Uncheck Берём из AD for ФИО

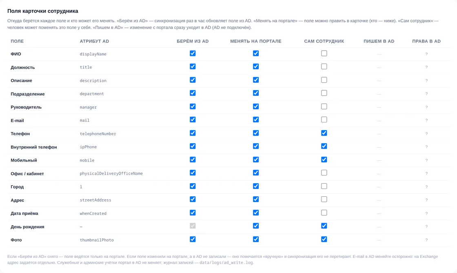193,53
